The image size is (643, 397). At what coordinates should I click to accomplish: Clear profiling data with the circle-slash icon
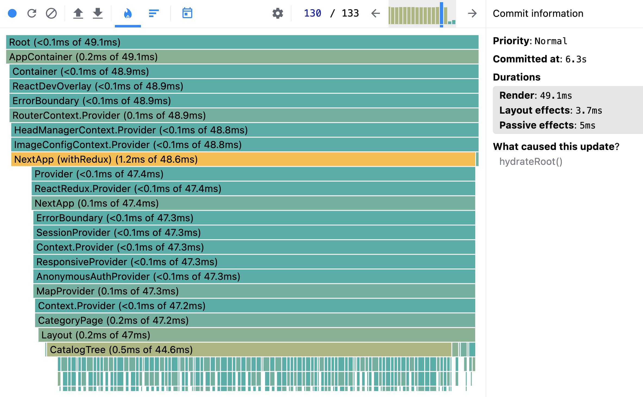[51, 13]
